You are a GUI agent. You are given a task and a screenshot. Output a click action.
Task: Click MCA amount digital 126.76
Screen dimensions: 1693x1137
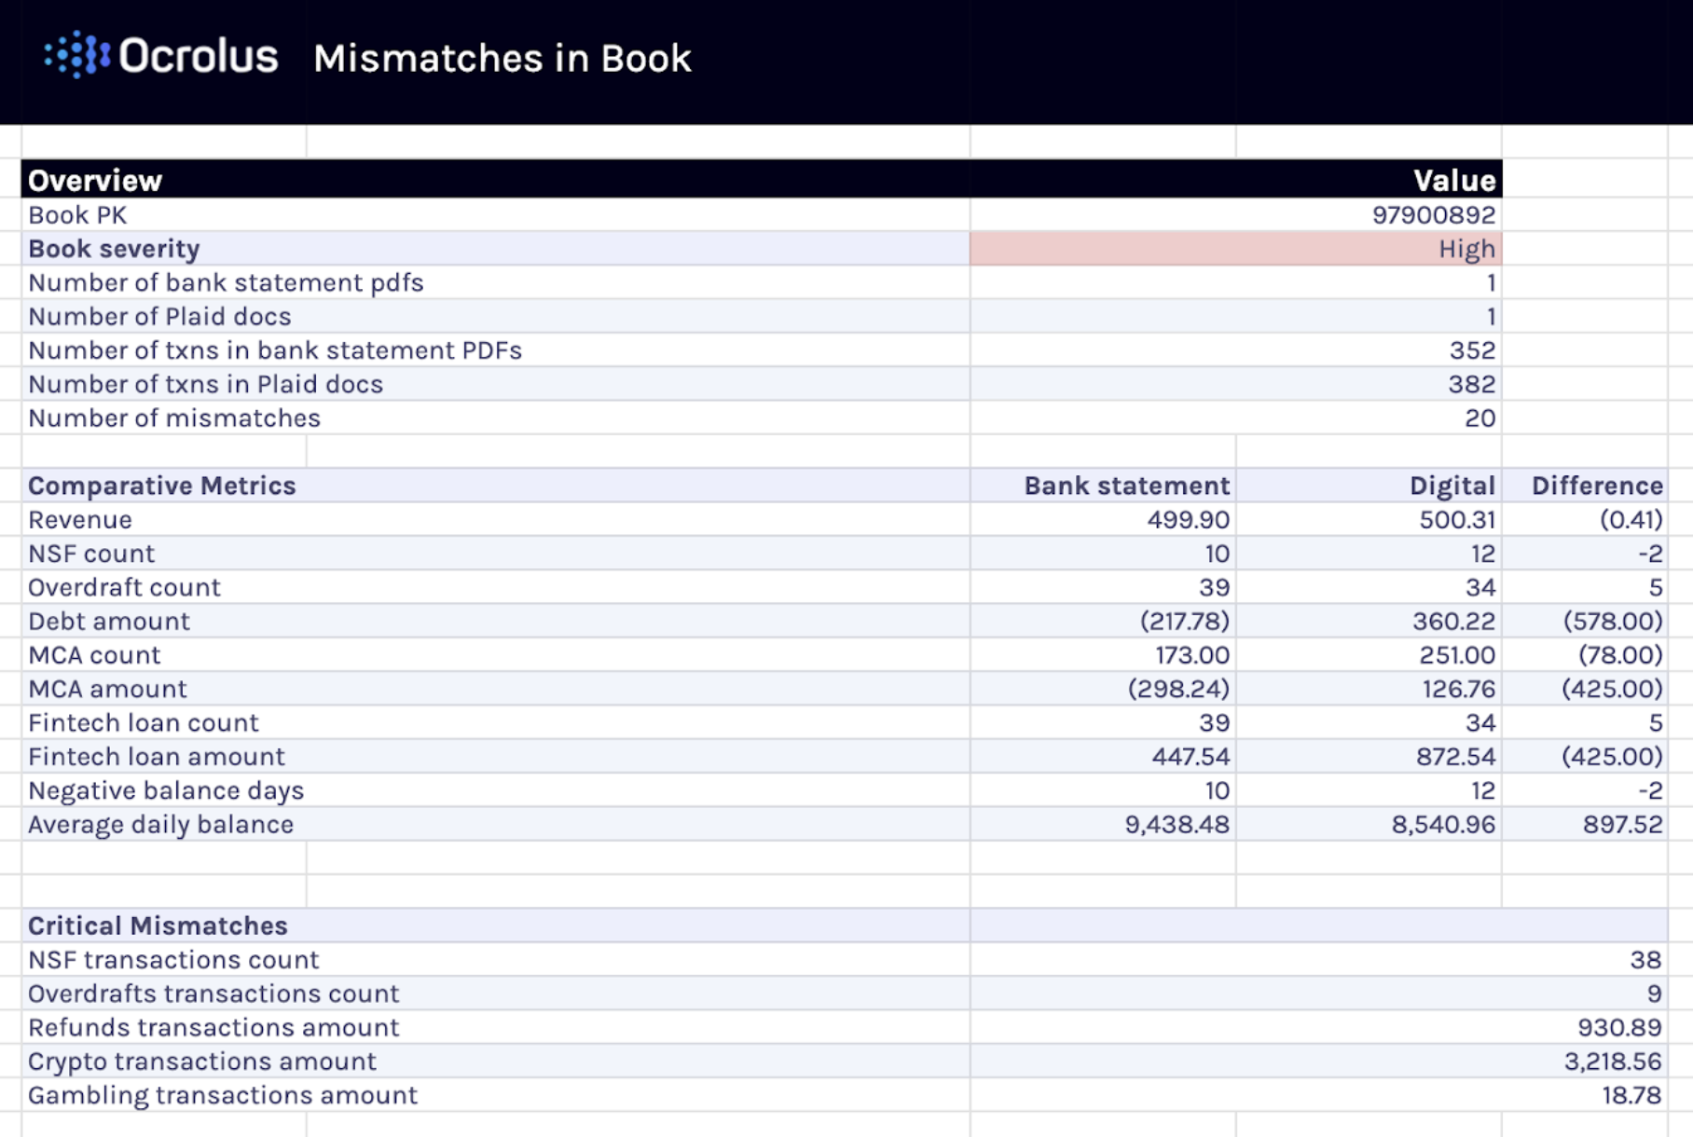click(x=1459, y=689)
